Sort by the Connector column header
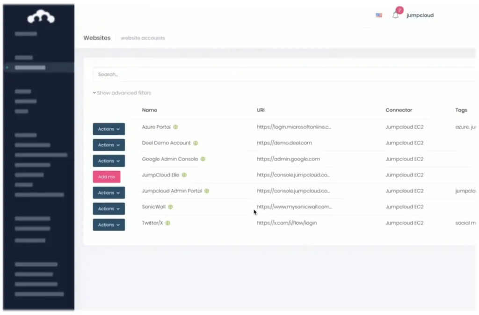The image size is (479, 315). click(x=399, y=110)
